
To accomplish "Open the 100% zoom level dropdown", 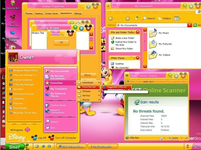I will tap(182, 138).
